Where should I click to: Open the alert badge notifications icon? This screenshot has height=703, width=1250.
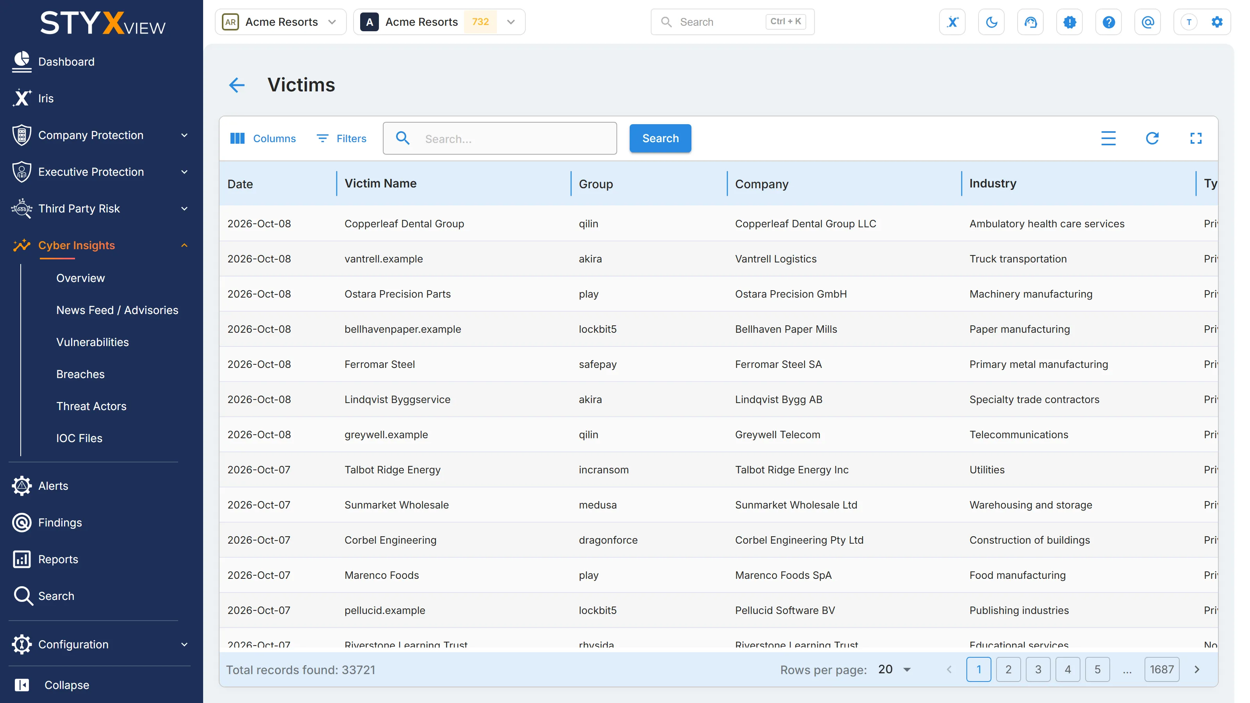pos(1070,22)
